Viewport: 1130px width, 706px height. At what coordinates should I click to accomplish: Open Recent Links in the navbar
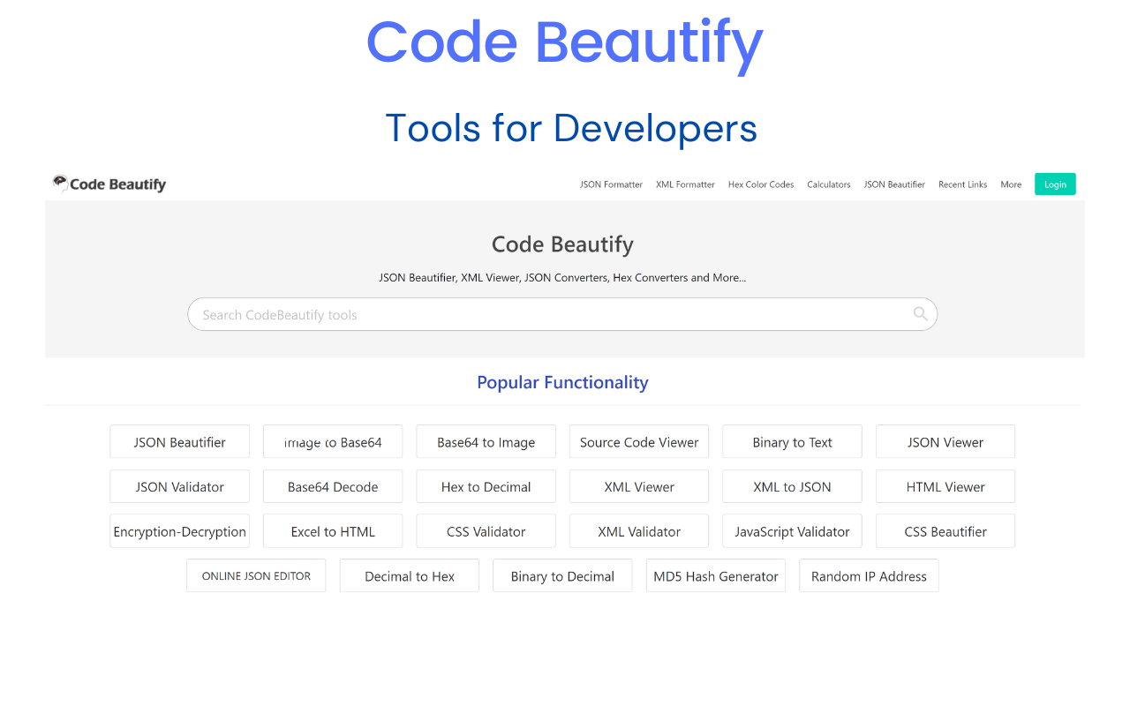(962, 184)
